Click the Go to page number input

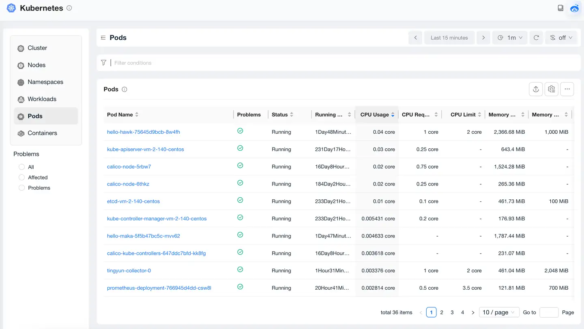click(549, 312)
